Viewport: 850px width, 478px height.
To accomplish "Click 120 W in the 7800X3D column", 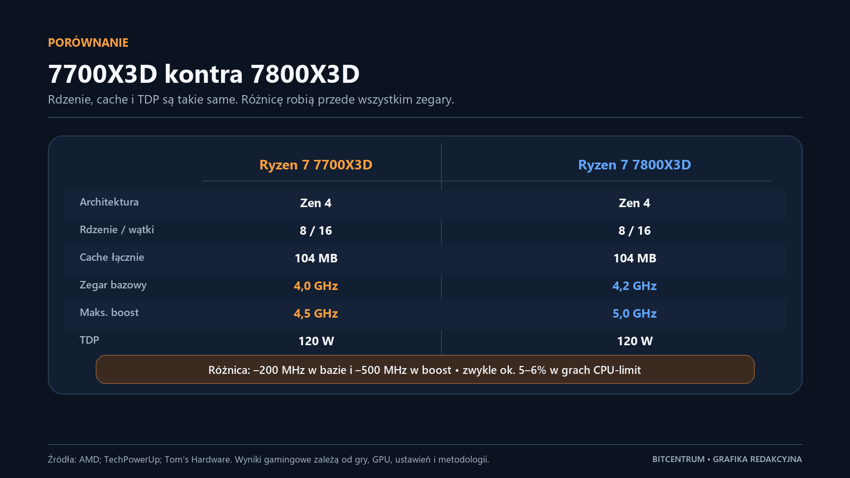I will (635, 341).
